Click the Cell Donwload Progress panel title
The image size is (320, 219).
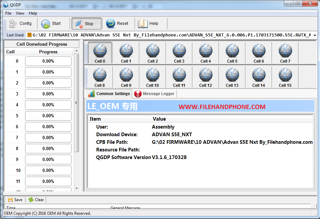pyautogui.click(x=42, y=44)
